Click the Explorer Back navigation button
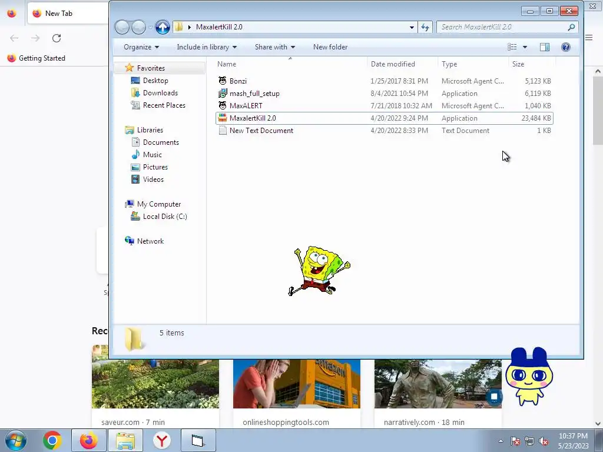The image size is (603, 452). 122,27
